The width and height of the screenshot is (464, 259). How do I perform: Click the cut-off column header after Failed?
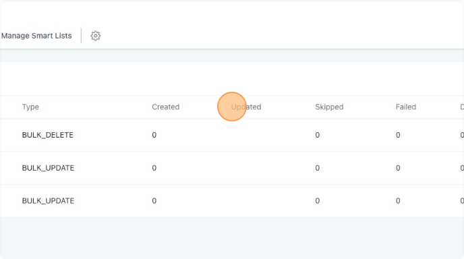coord(462,107)
